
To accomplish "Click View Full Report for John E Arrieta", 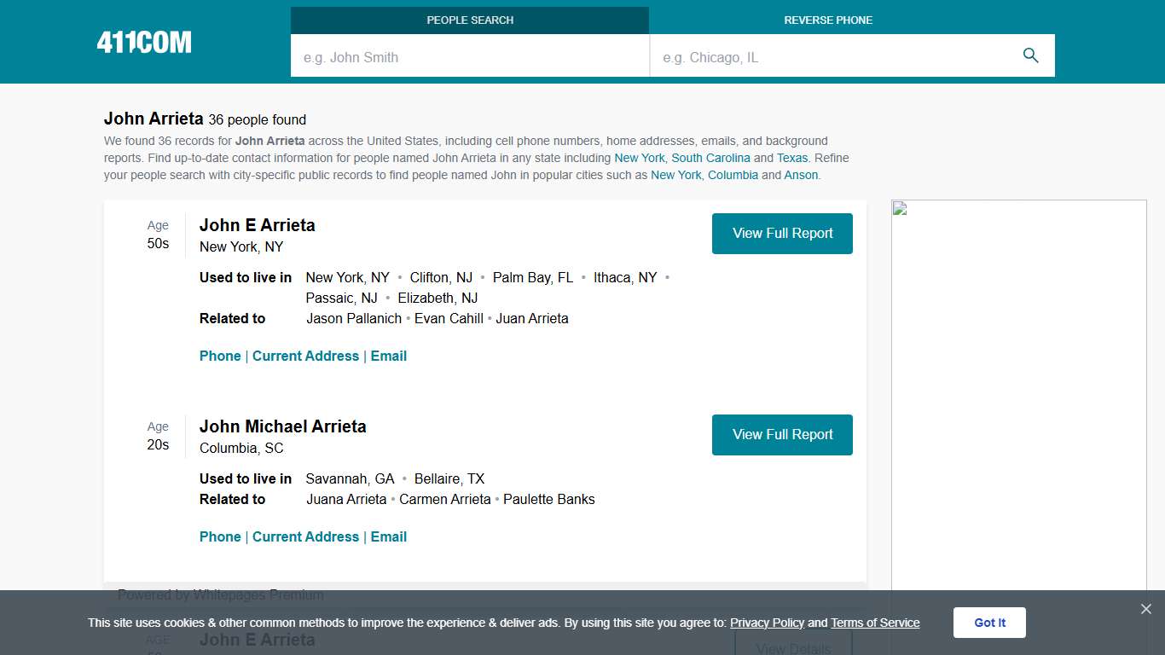I will 781,233.
